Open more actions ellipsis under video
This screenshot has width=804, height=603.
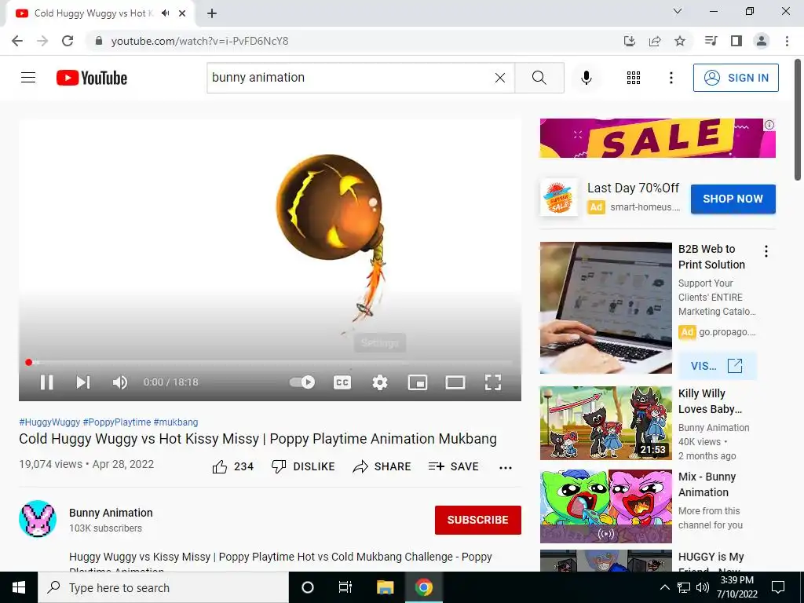(506, 467)
